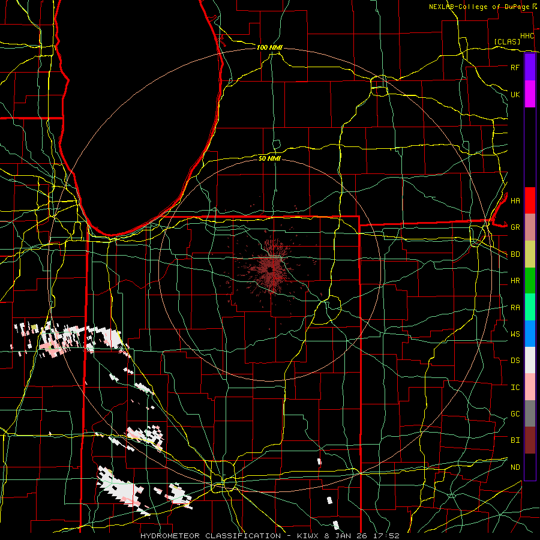This screenshot has height=540, width=540.
Task: Click the ND legend label
Action: click(515, 467)
